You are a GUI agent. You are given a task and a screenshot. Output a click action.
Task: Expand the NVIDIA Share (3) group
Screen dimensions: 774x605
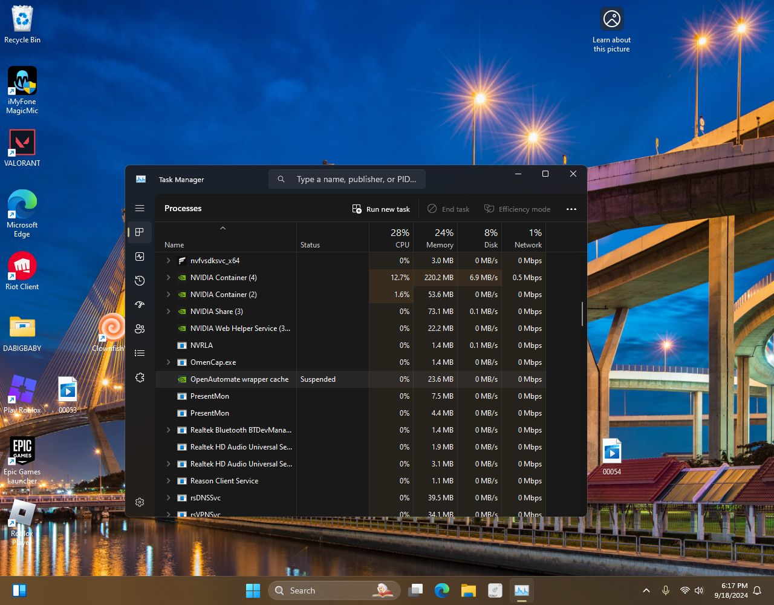tap(169, 312)
